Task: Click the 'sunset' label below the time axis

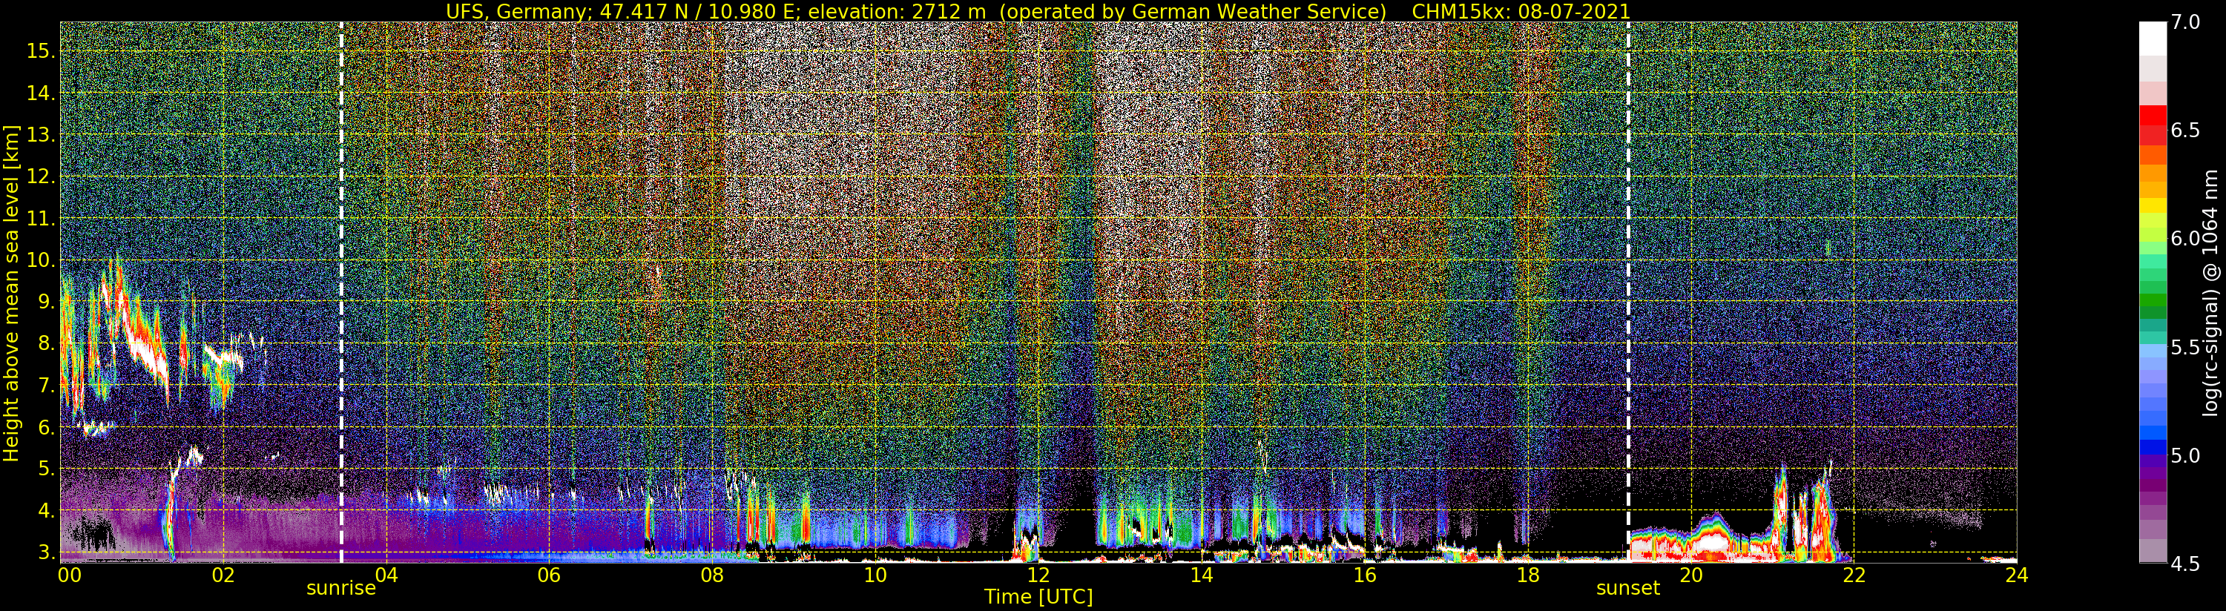Action: (x=1628, y=589)
